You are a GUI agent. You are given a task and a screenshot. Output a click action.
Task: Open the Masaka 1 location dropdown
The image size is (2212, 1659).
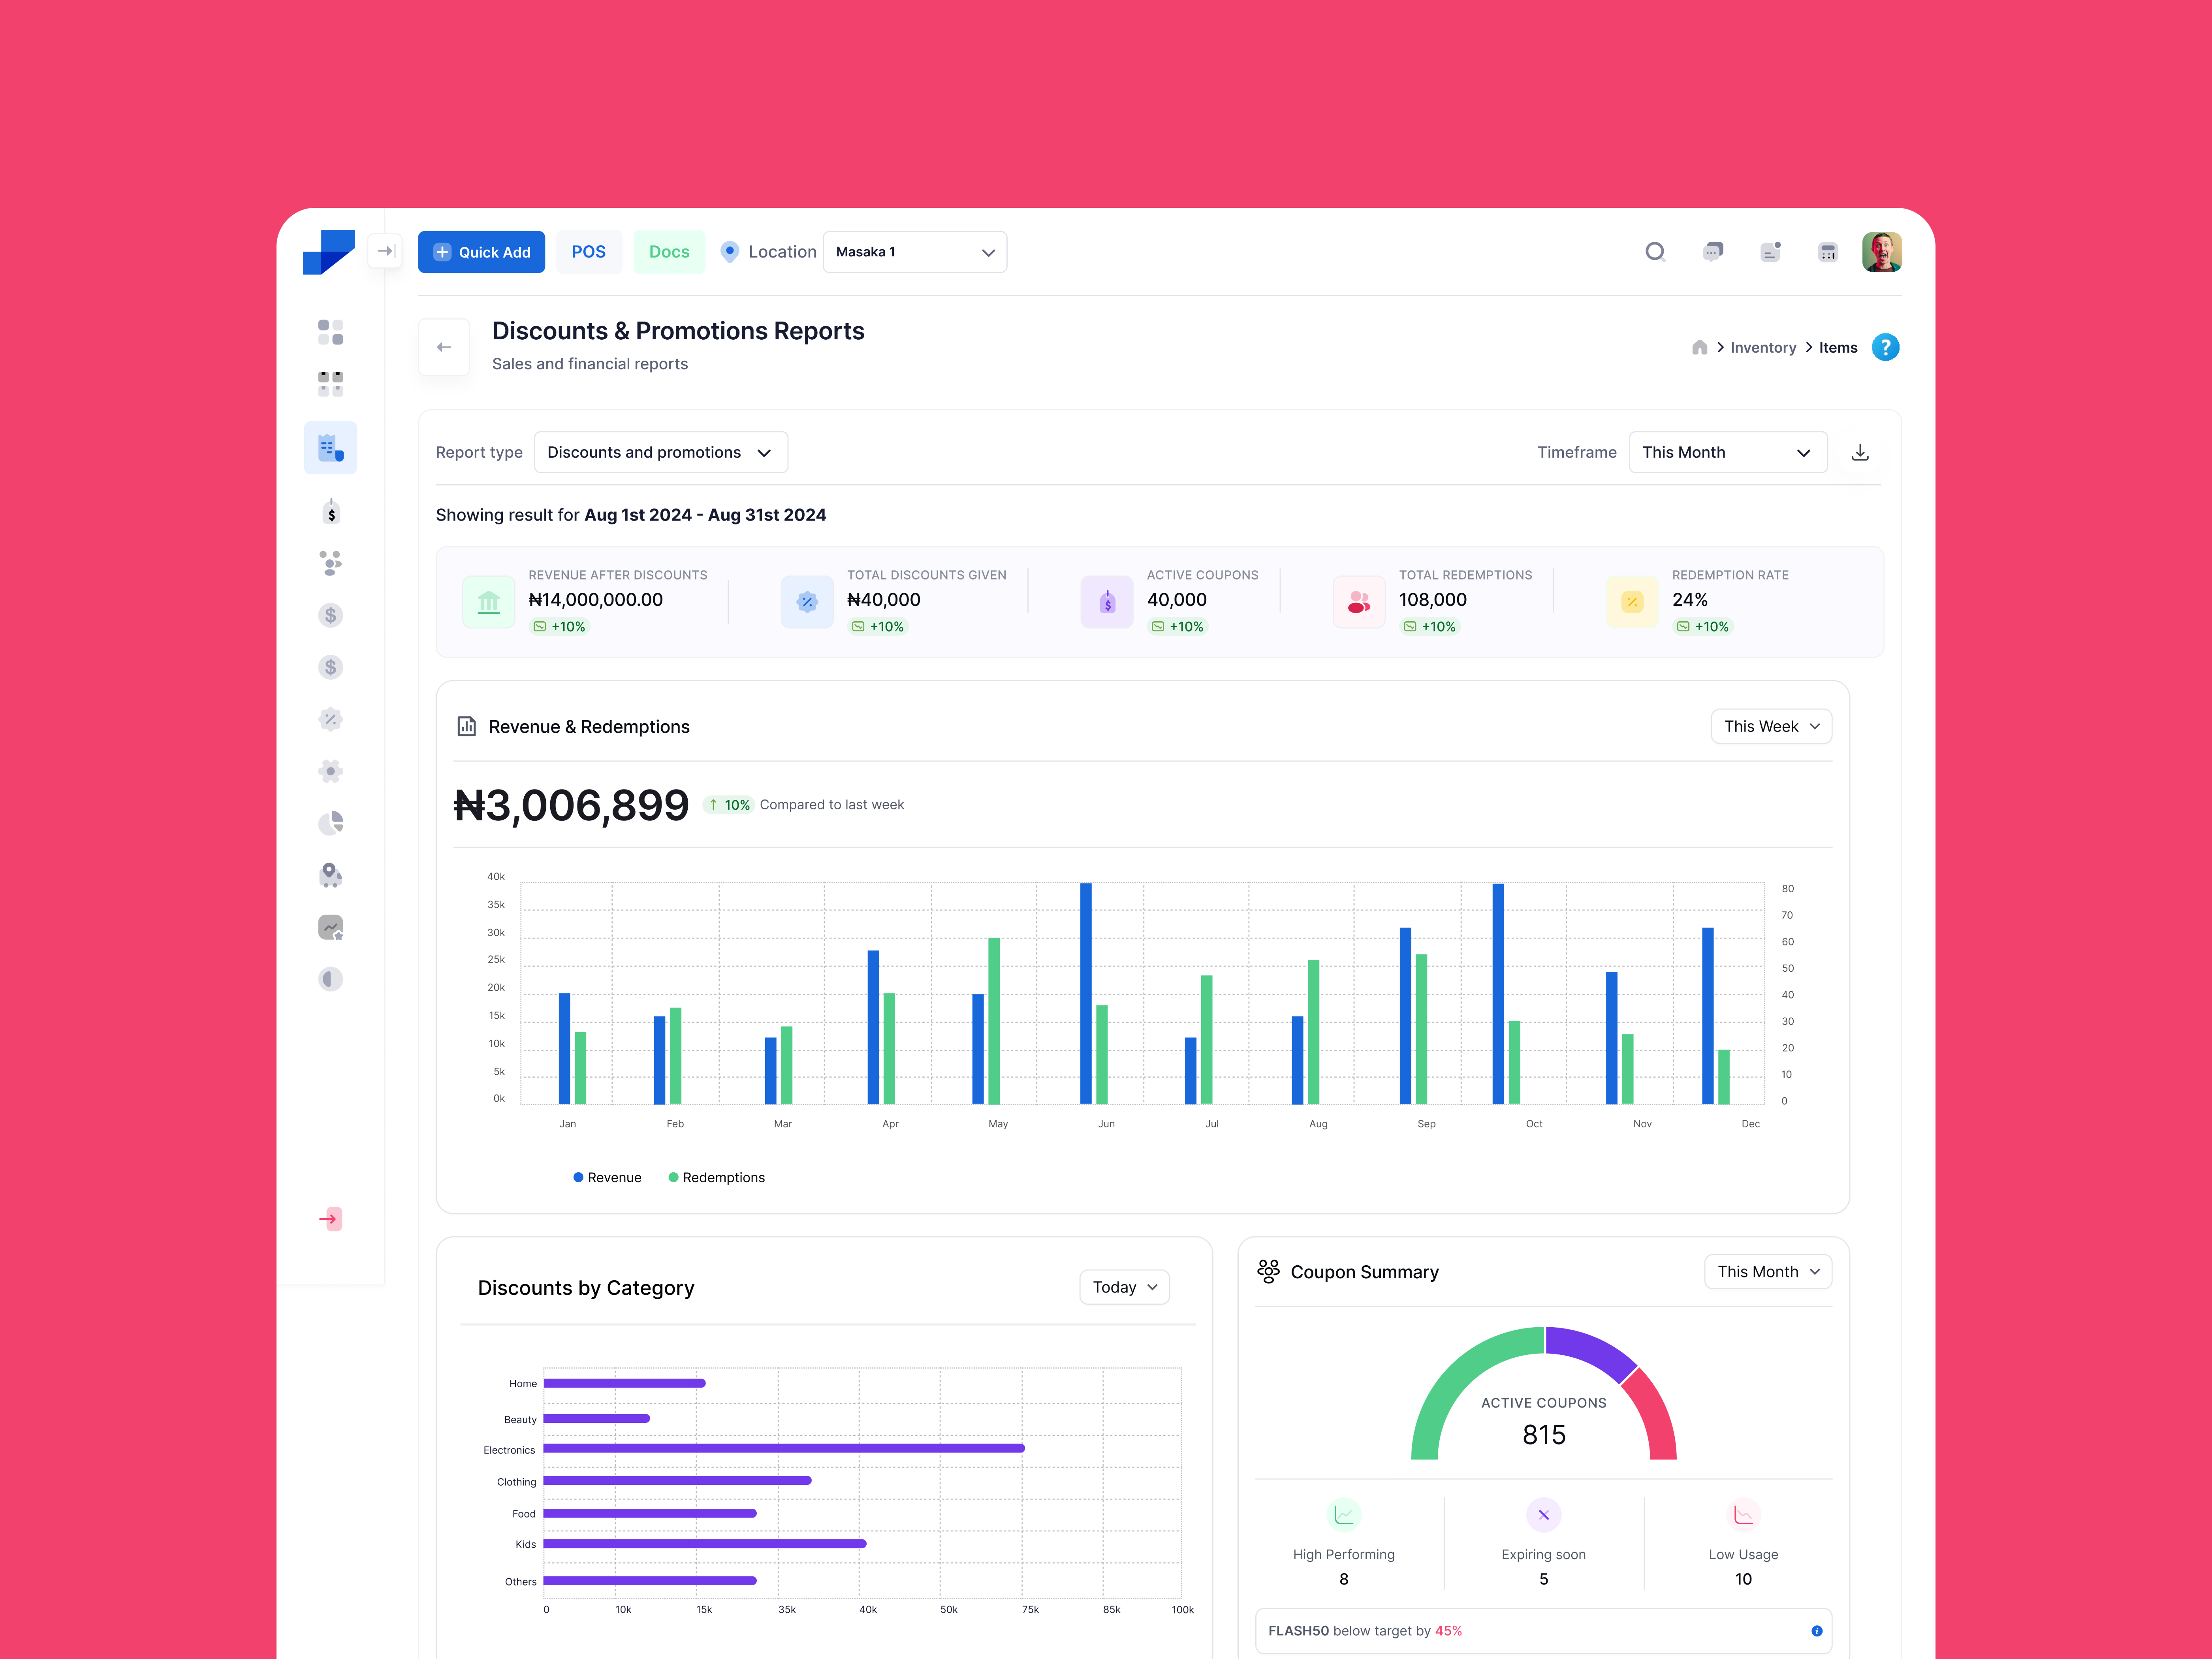click(914, 252)
